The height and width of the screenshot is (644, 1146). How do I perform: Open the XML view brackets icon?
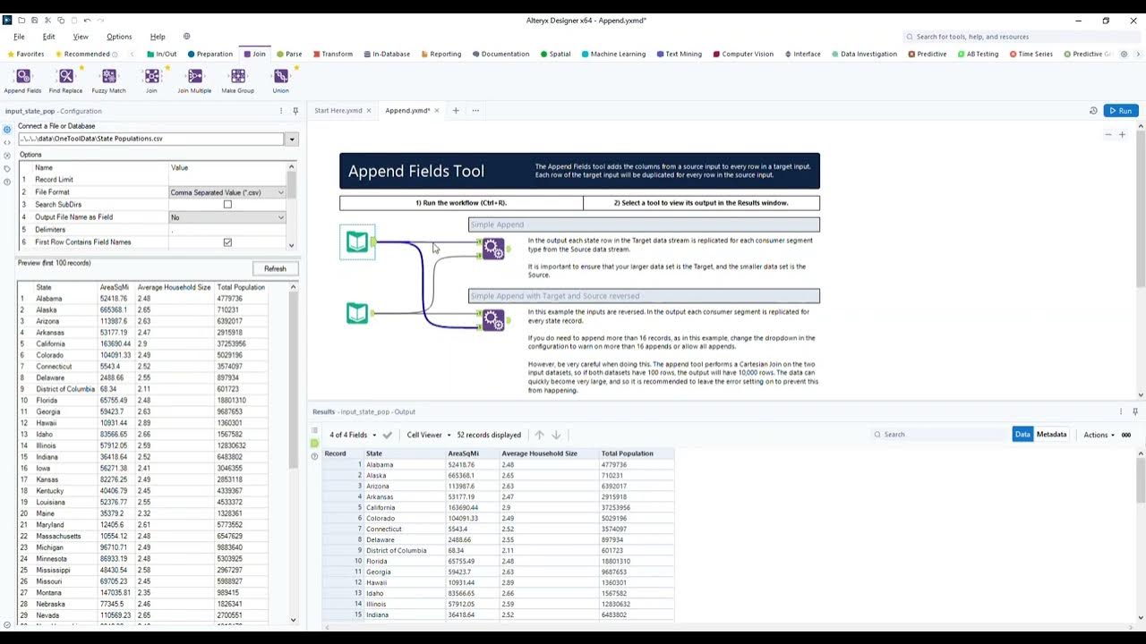(x=7, y=142)
